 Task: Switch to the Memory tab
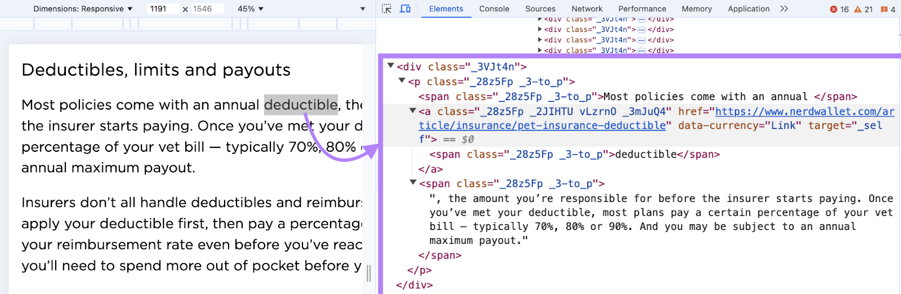697,8
